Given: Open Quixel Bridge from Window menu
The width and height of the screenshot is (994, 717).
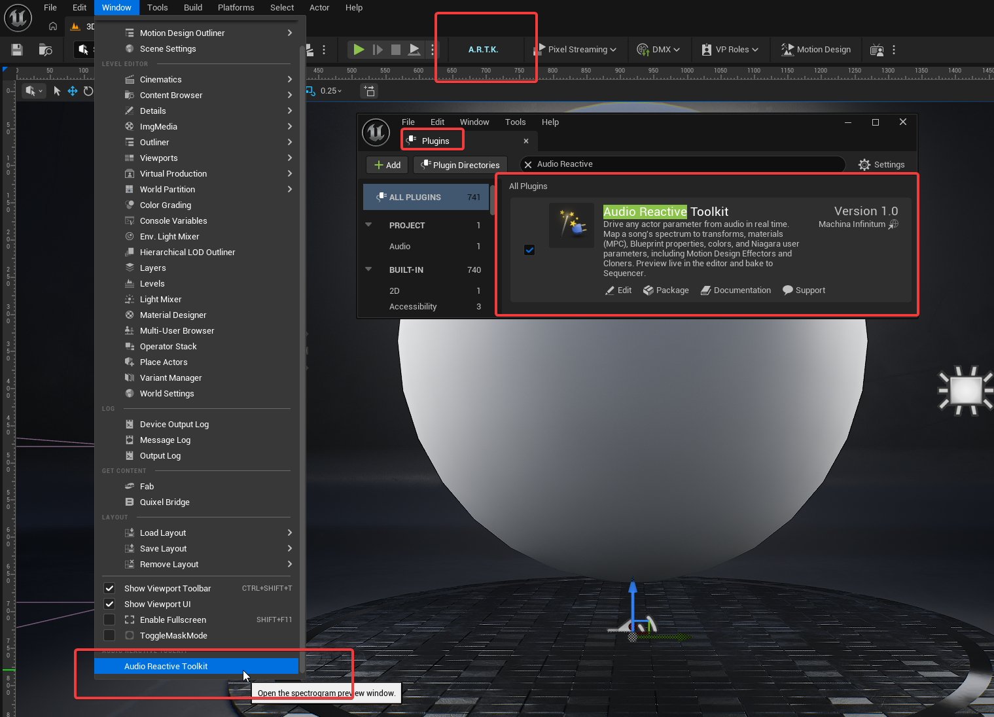Looking at the screenshot, I should pos(196,502).
